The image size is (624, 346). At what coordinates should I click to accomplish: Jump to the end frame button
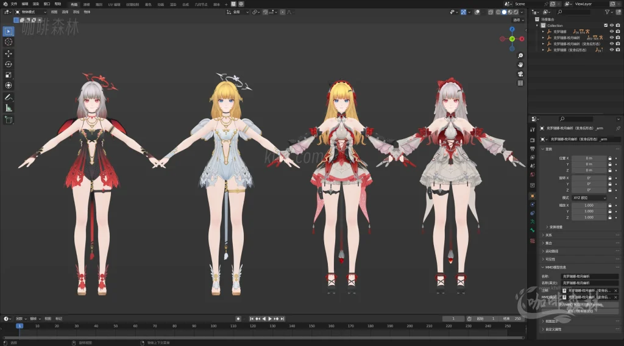coord(282,319)
